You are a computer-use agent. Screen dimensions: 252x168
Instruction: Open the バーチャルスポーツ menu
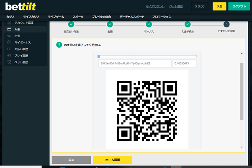click(131, 17)
